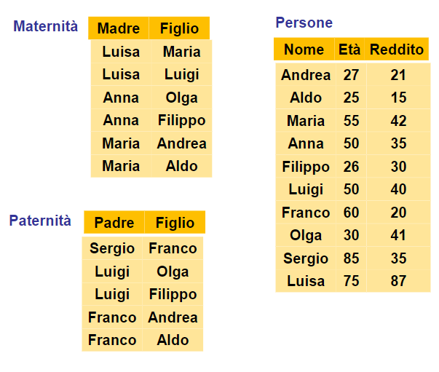Select Olga's Reddito value 41
Screen dimensions: 439x372
(x=398, y=236)
